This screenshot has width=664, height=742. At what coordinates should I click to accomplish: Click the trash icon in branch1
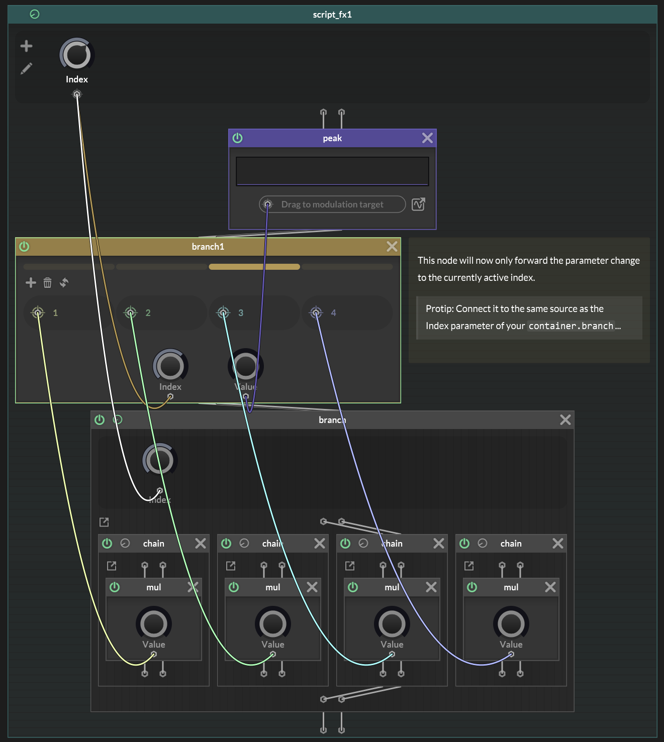[x=47, y=283]
